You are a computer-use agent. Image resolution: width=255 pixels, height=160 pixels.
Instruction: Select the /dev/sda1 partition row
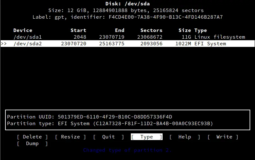click(x=128, y=37)
